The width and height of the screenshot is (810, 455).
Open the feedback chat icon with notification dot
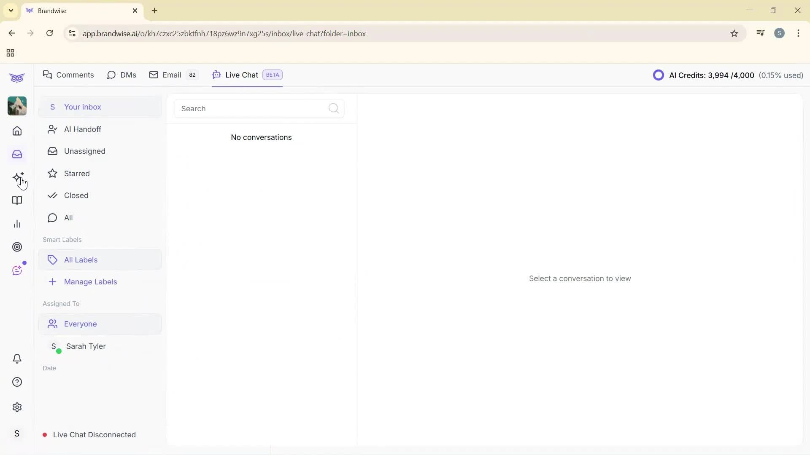point(17,270)
